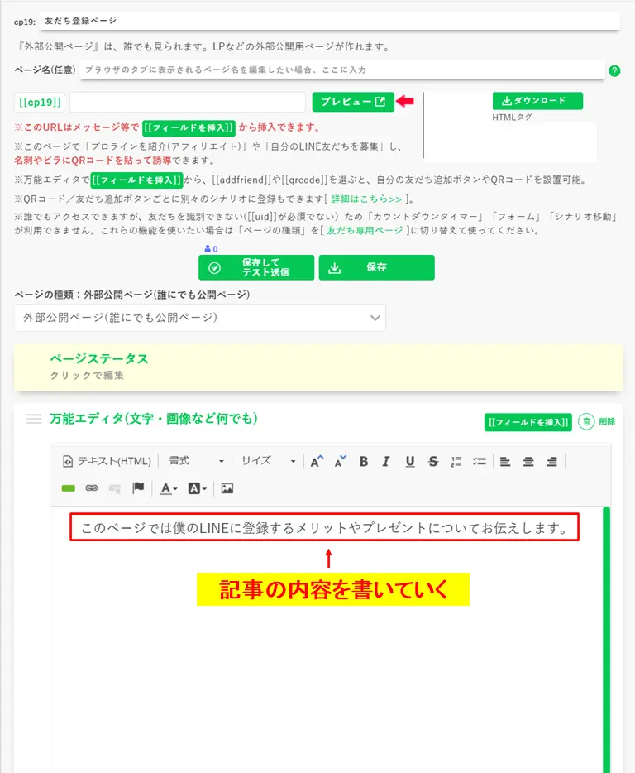The width and height of the screenshot is (635, 773).
Task: Click the ページ名(任意) input field
Action: pyautogui.click(x=341, y=70)
